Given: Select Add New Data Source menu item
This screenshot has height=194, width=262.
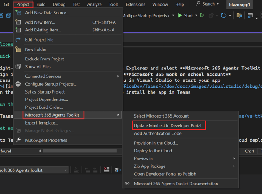Looking at the screenshot, I should 69,13.
